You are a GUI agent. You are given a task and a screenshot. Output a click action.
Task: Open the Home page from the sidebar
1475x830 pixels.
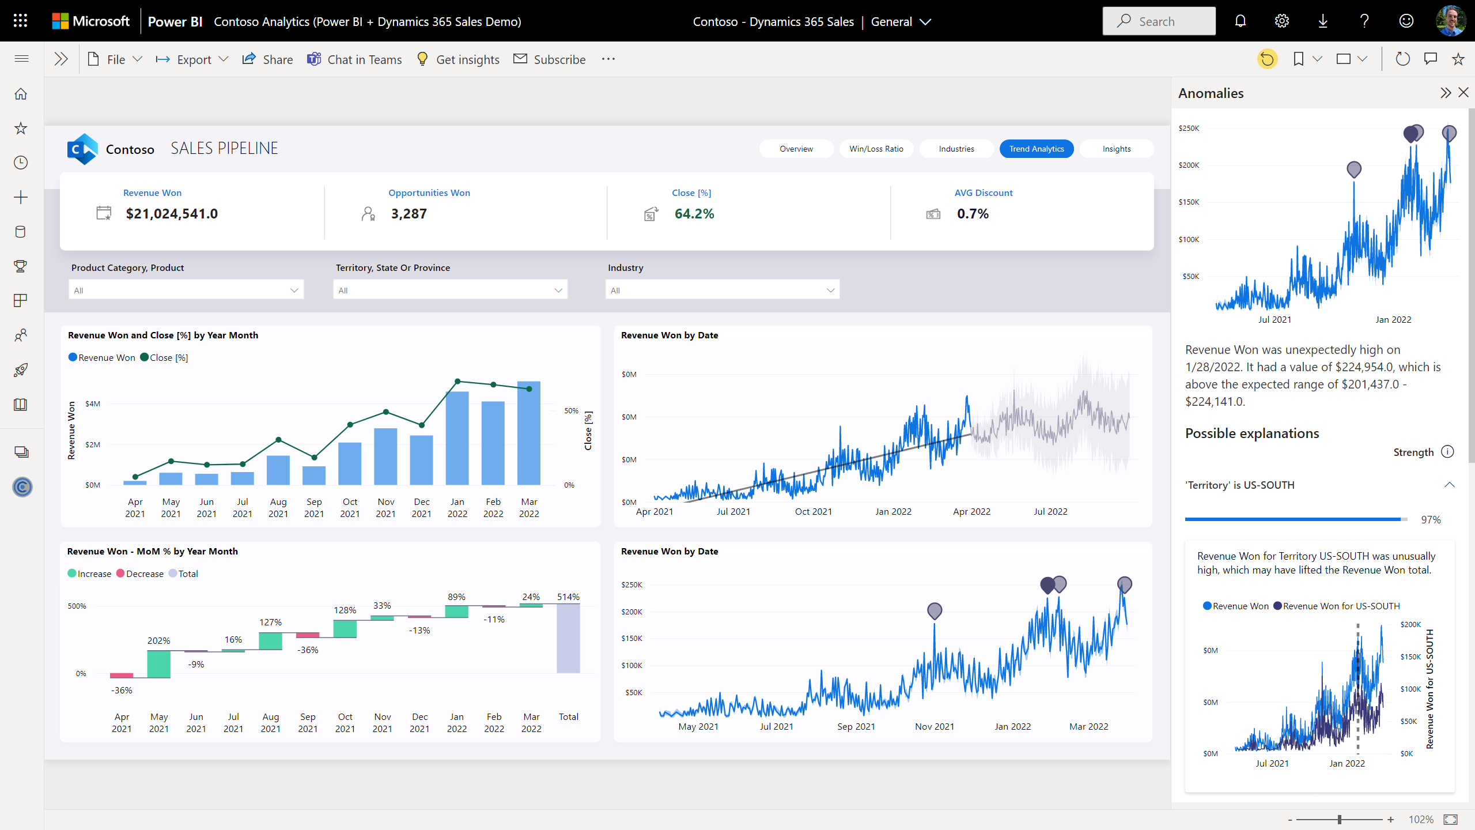coord(21,93)
